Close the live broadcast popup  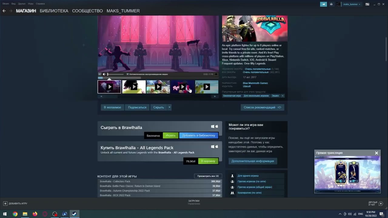pyautogui.click(x=376, y=153)
